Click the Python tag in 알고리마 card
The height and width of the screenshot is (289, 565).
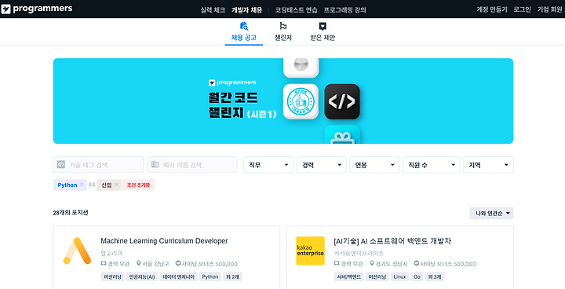pos(210,276)
